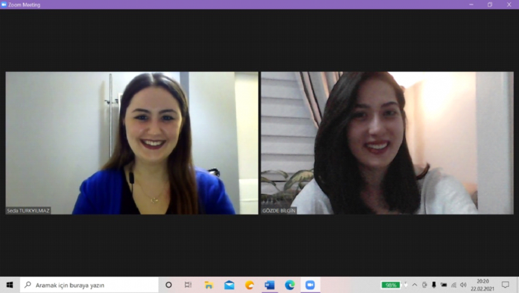Click the Zoom icon in the taskbar
519x293 pixels.
(x=309, y=285)
